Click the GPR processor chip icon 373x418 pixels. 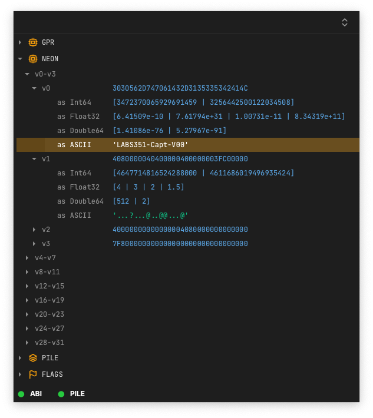[x=33, y=42]
